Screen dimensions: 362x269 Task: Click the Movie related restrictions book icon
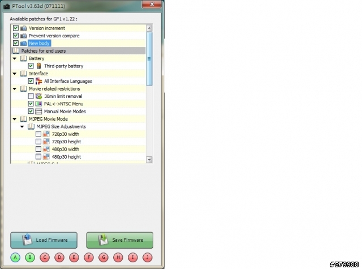pos(23,89)
